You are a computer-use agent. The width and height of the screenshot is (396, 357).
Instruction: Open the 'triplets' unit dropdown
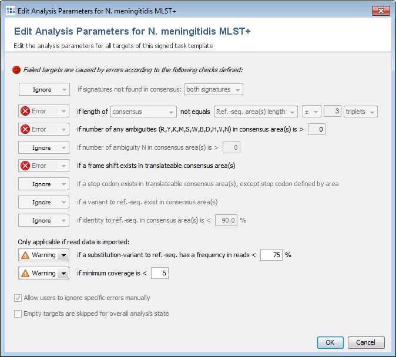[361, 112]
